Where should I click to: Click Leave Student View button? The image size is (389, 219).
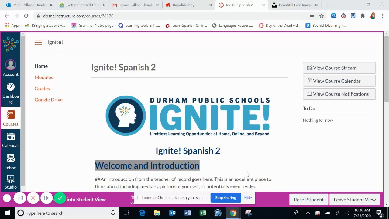click(x=355, y=200)
